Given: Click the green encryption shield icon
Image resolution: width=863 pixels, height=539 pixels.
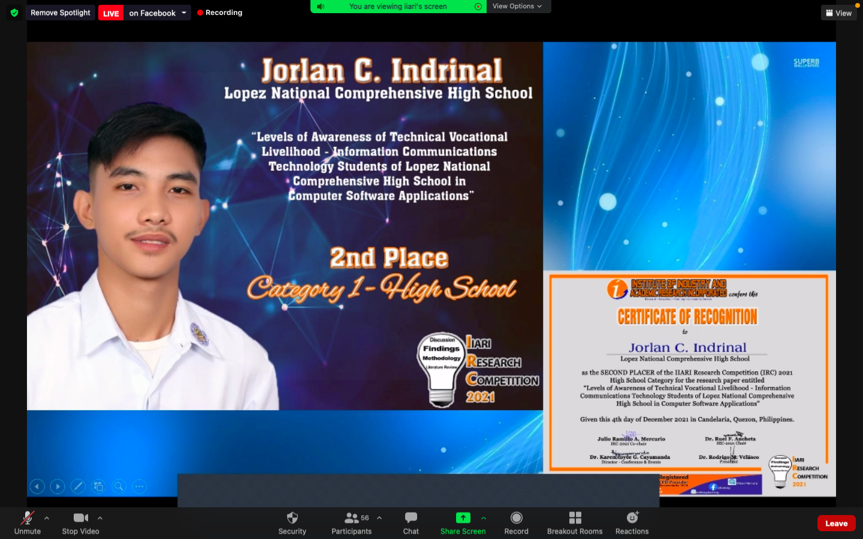Looking at the screenshot, I should (14, 13).
